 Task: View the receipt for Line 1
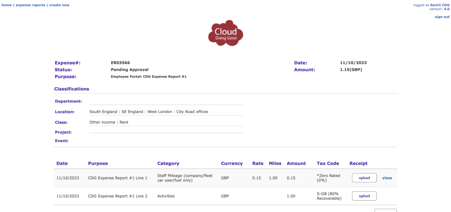(387, 178)
